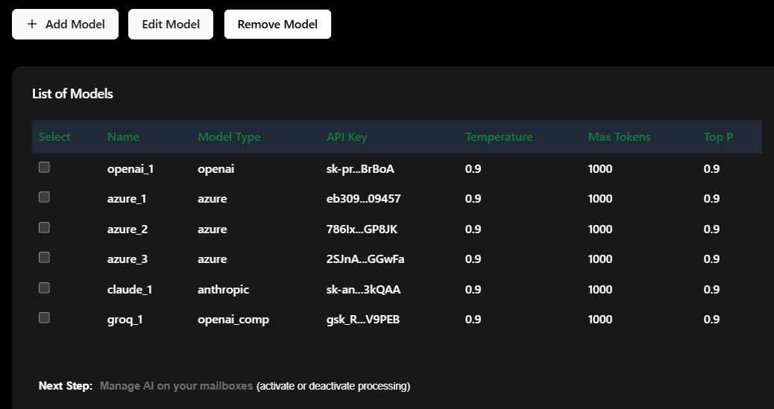Click Top P value for openai_1
Screen dimensions: 774x409
pyautogui.click(x=711, y=168)
